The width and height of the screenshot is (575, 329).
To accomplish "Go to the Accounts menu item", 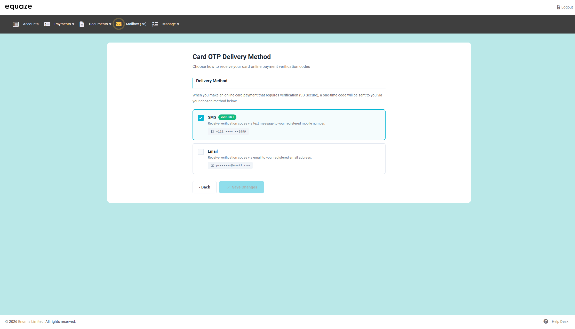I will tap(31, 24).
